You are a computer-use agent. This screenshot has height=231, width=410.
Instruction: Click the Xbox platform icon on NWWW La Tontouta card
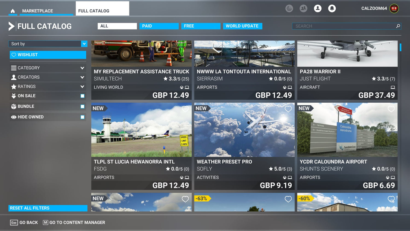[284, 87]
